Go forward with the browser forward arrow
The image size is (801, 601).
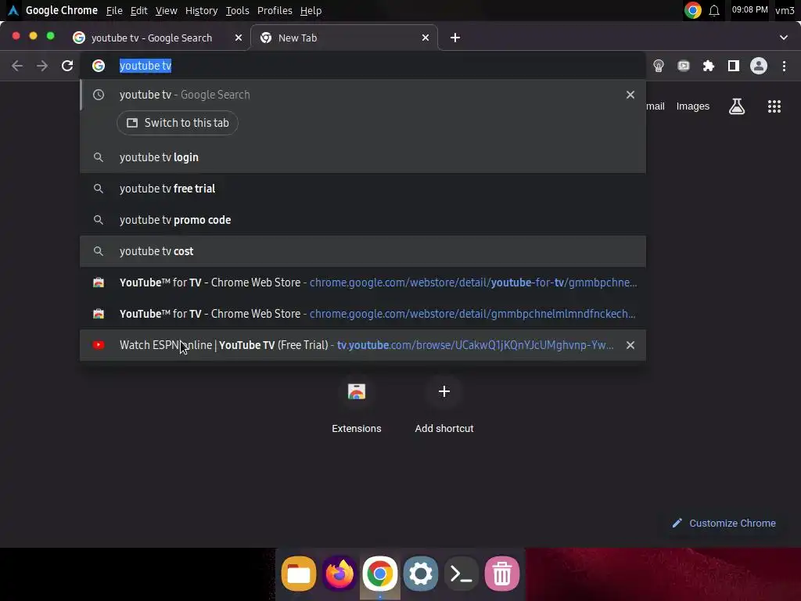coord(42,66)
